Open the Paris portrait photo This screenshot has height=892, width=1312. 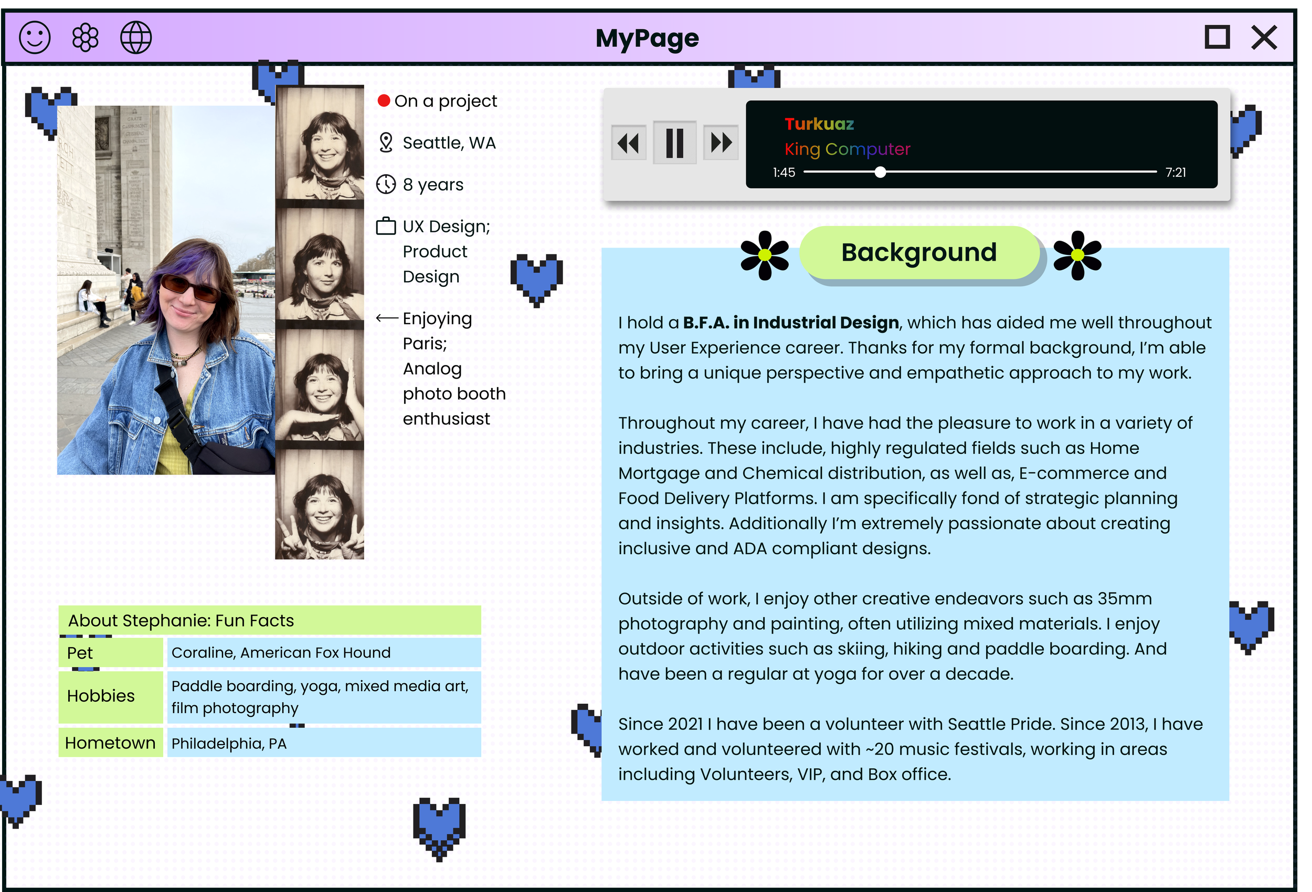coord(166,290)
